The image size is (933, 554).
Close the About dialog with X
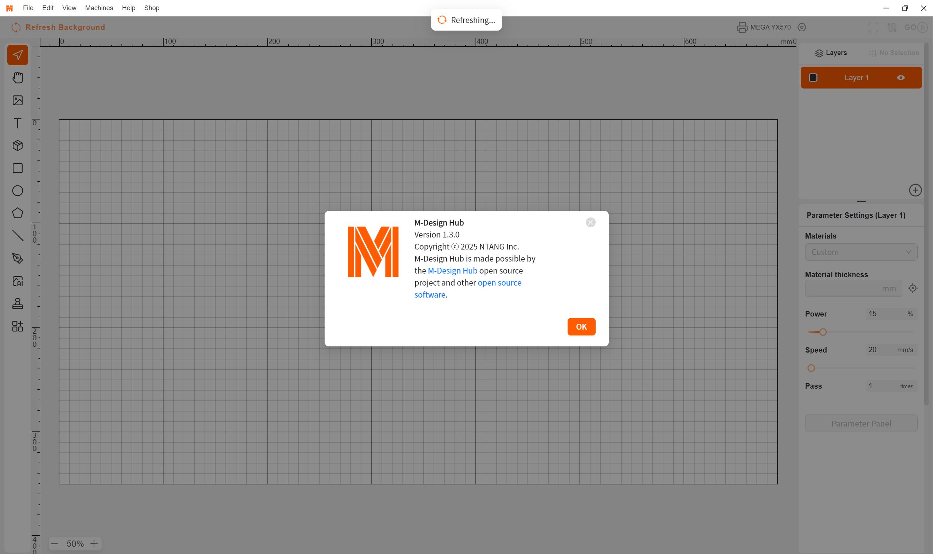(x=590, y=223)
